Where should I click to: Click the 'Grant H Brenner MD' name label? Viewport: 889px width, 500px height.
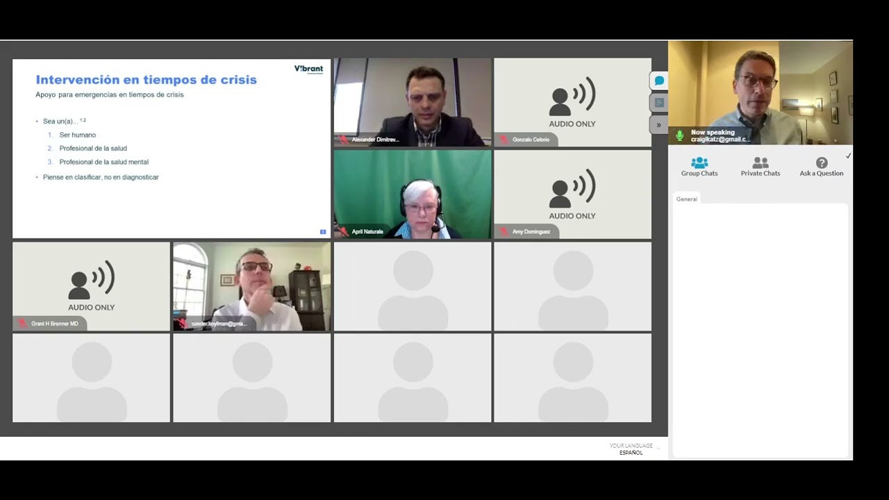(x=55, y=324)
